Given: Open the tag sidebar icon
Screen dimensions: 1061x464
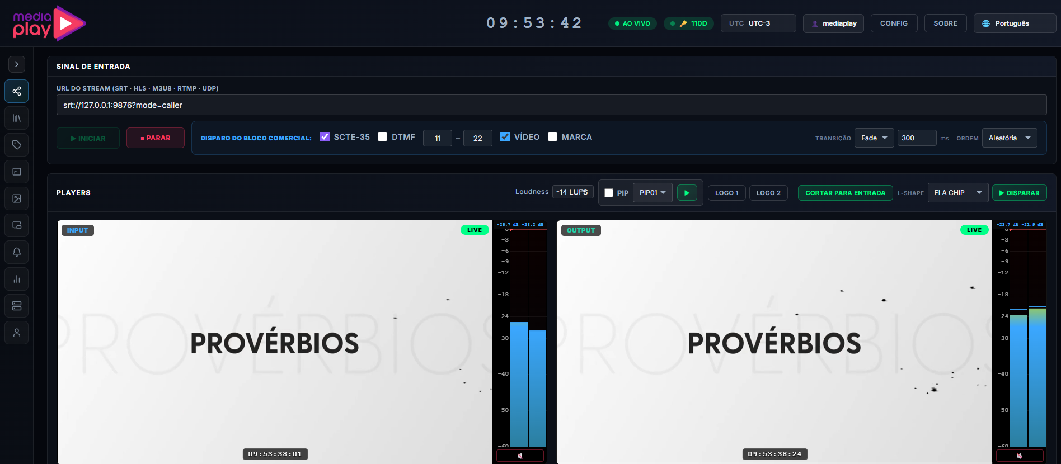Looking at the screenshot, I should point(17,145).
